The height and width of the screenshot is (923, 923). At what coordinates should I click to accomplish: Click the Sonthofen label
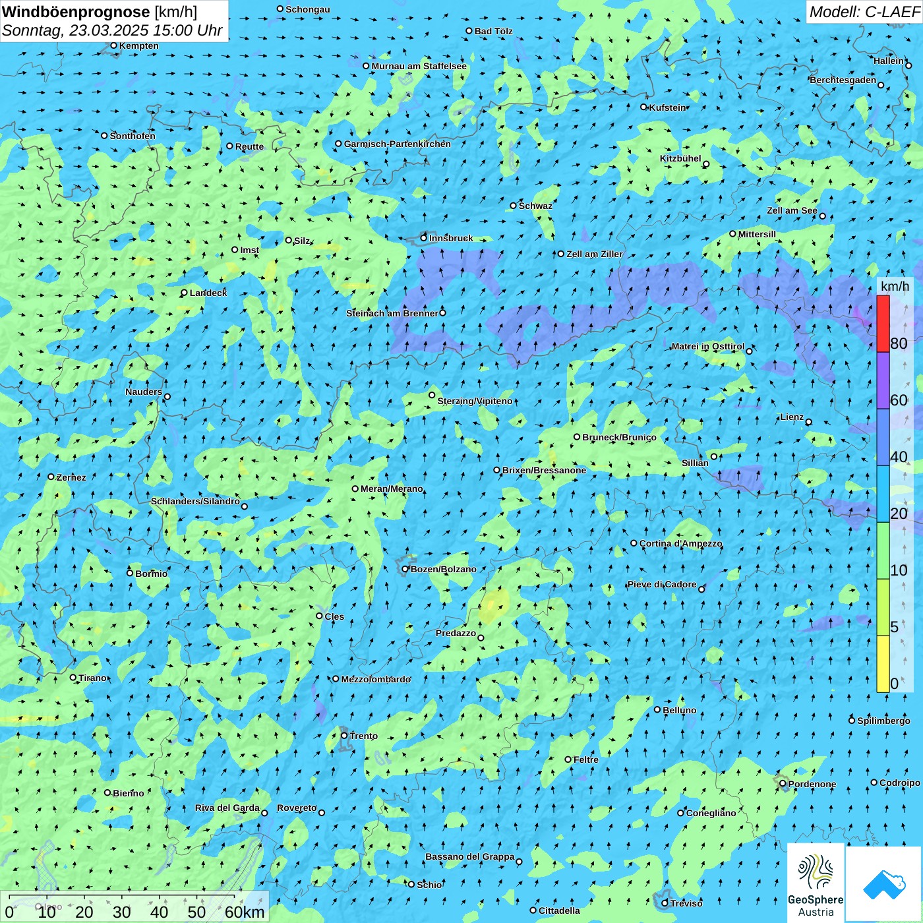click(133, 136)
